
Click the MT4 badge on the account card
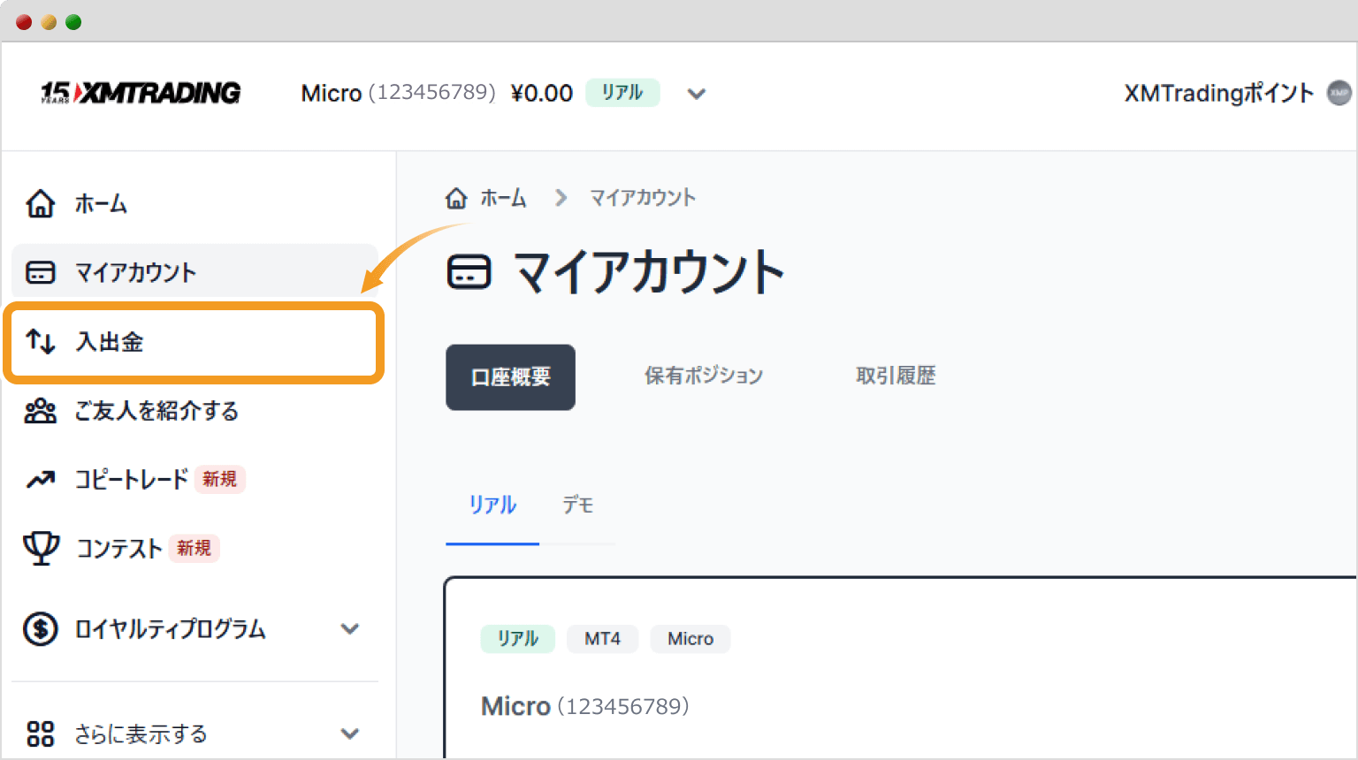(602, 639)
